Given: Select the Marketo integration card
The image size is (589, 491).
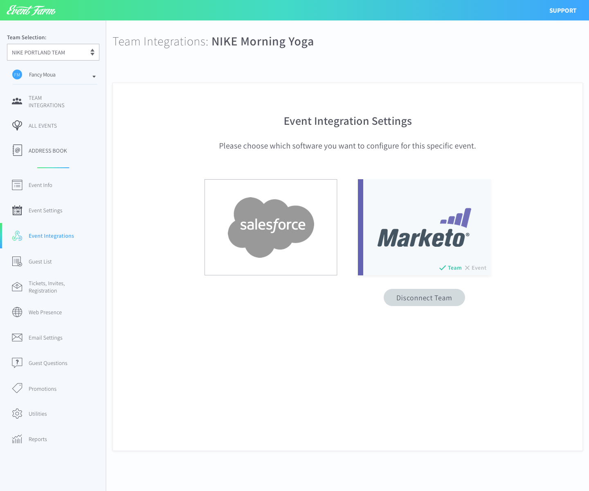Looking at the screenshot, I should tap(424, 227).
